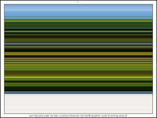Pick the pale light-blue band in the sky
Image resolution: width=157 pixels, height=118 pixels.
tap(78, 10)
